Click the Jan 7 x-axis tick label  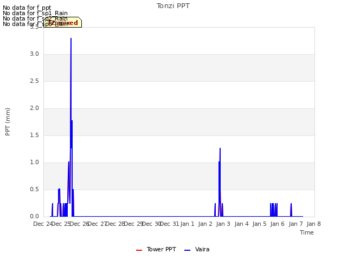tap(295, 224)
